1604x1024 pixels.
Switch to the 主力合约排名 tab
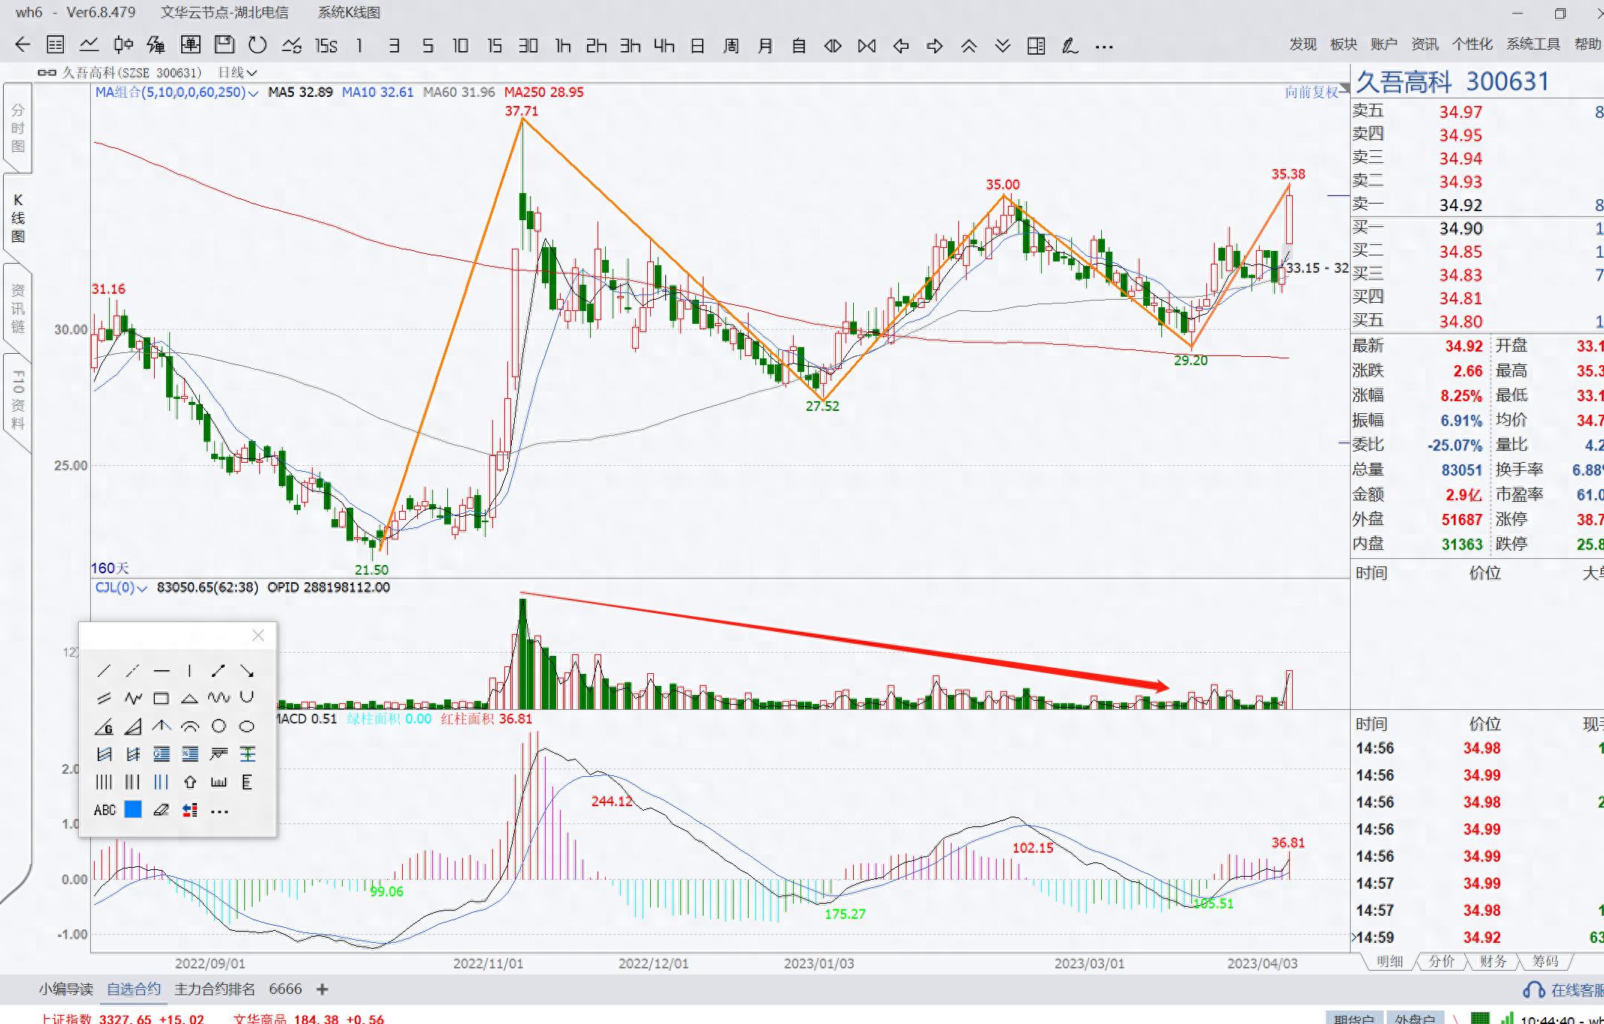(214, 989)
